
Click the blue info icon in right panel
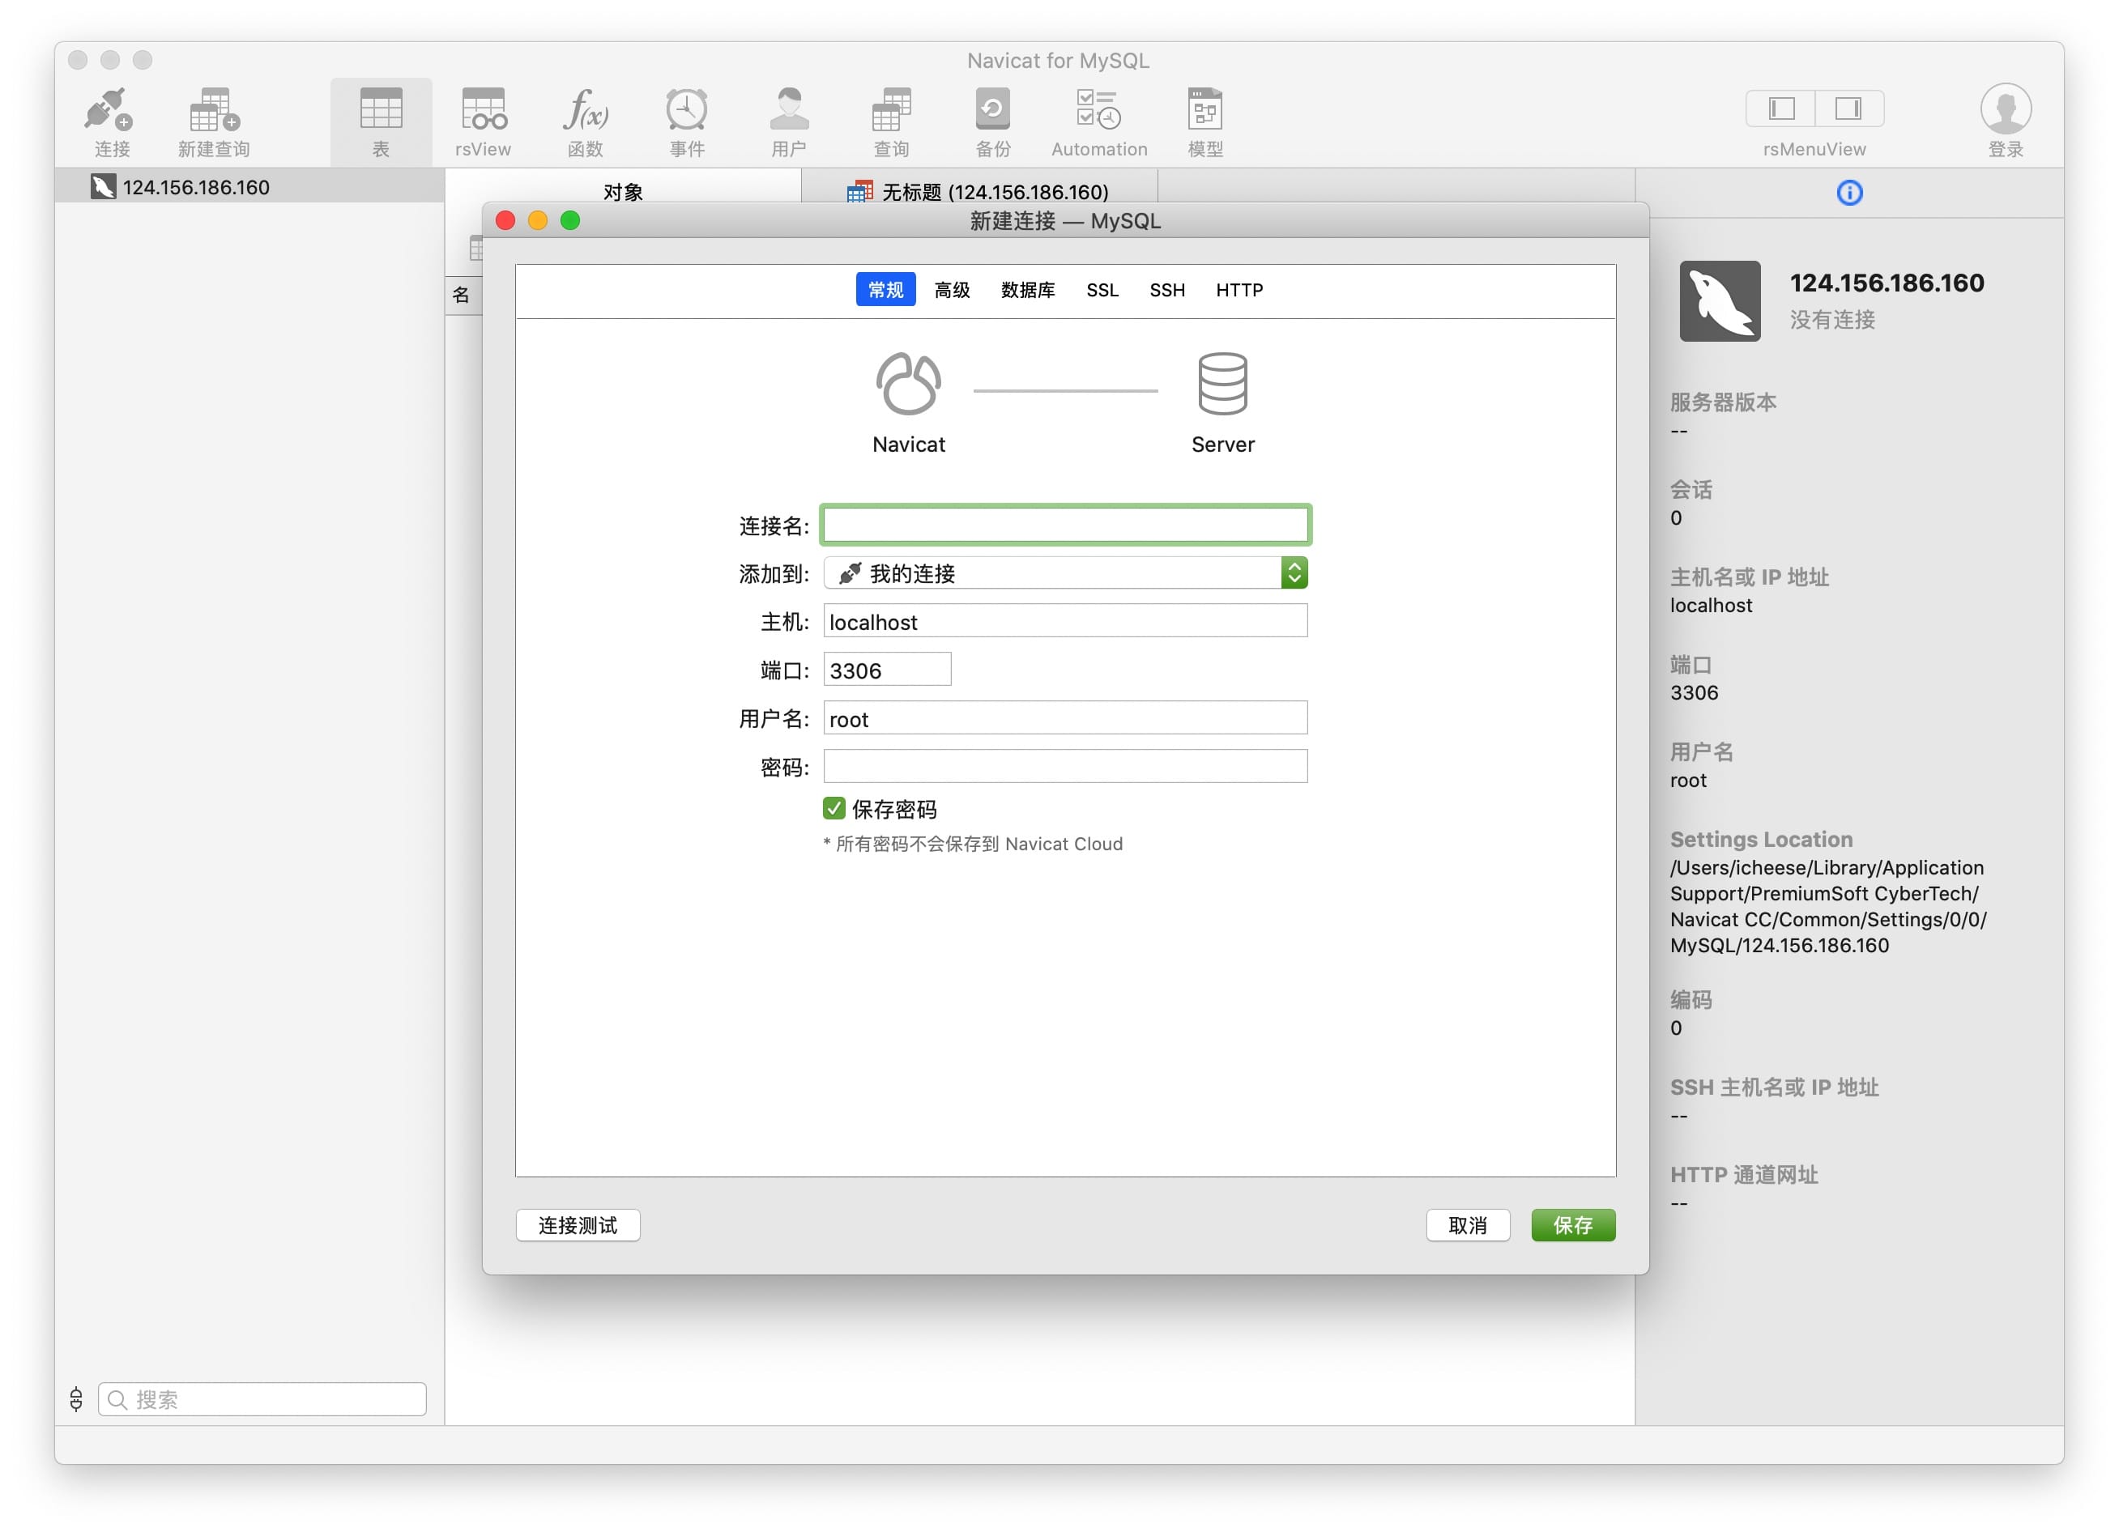point(1849,194)
